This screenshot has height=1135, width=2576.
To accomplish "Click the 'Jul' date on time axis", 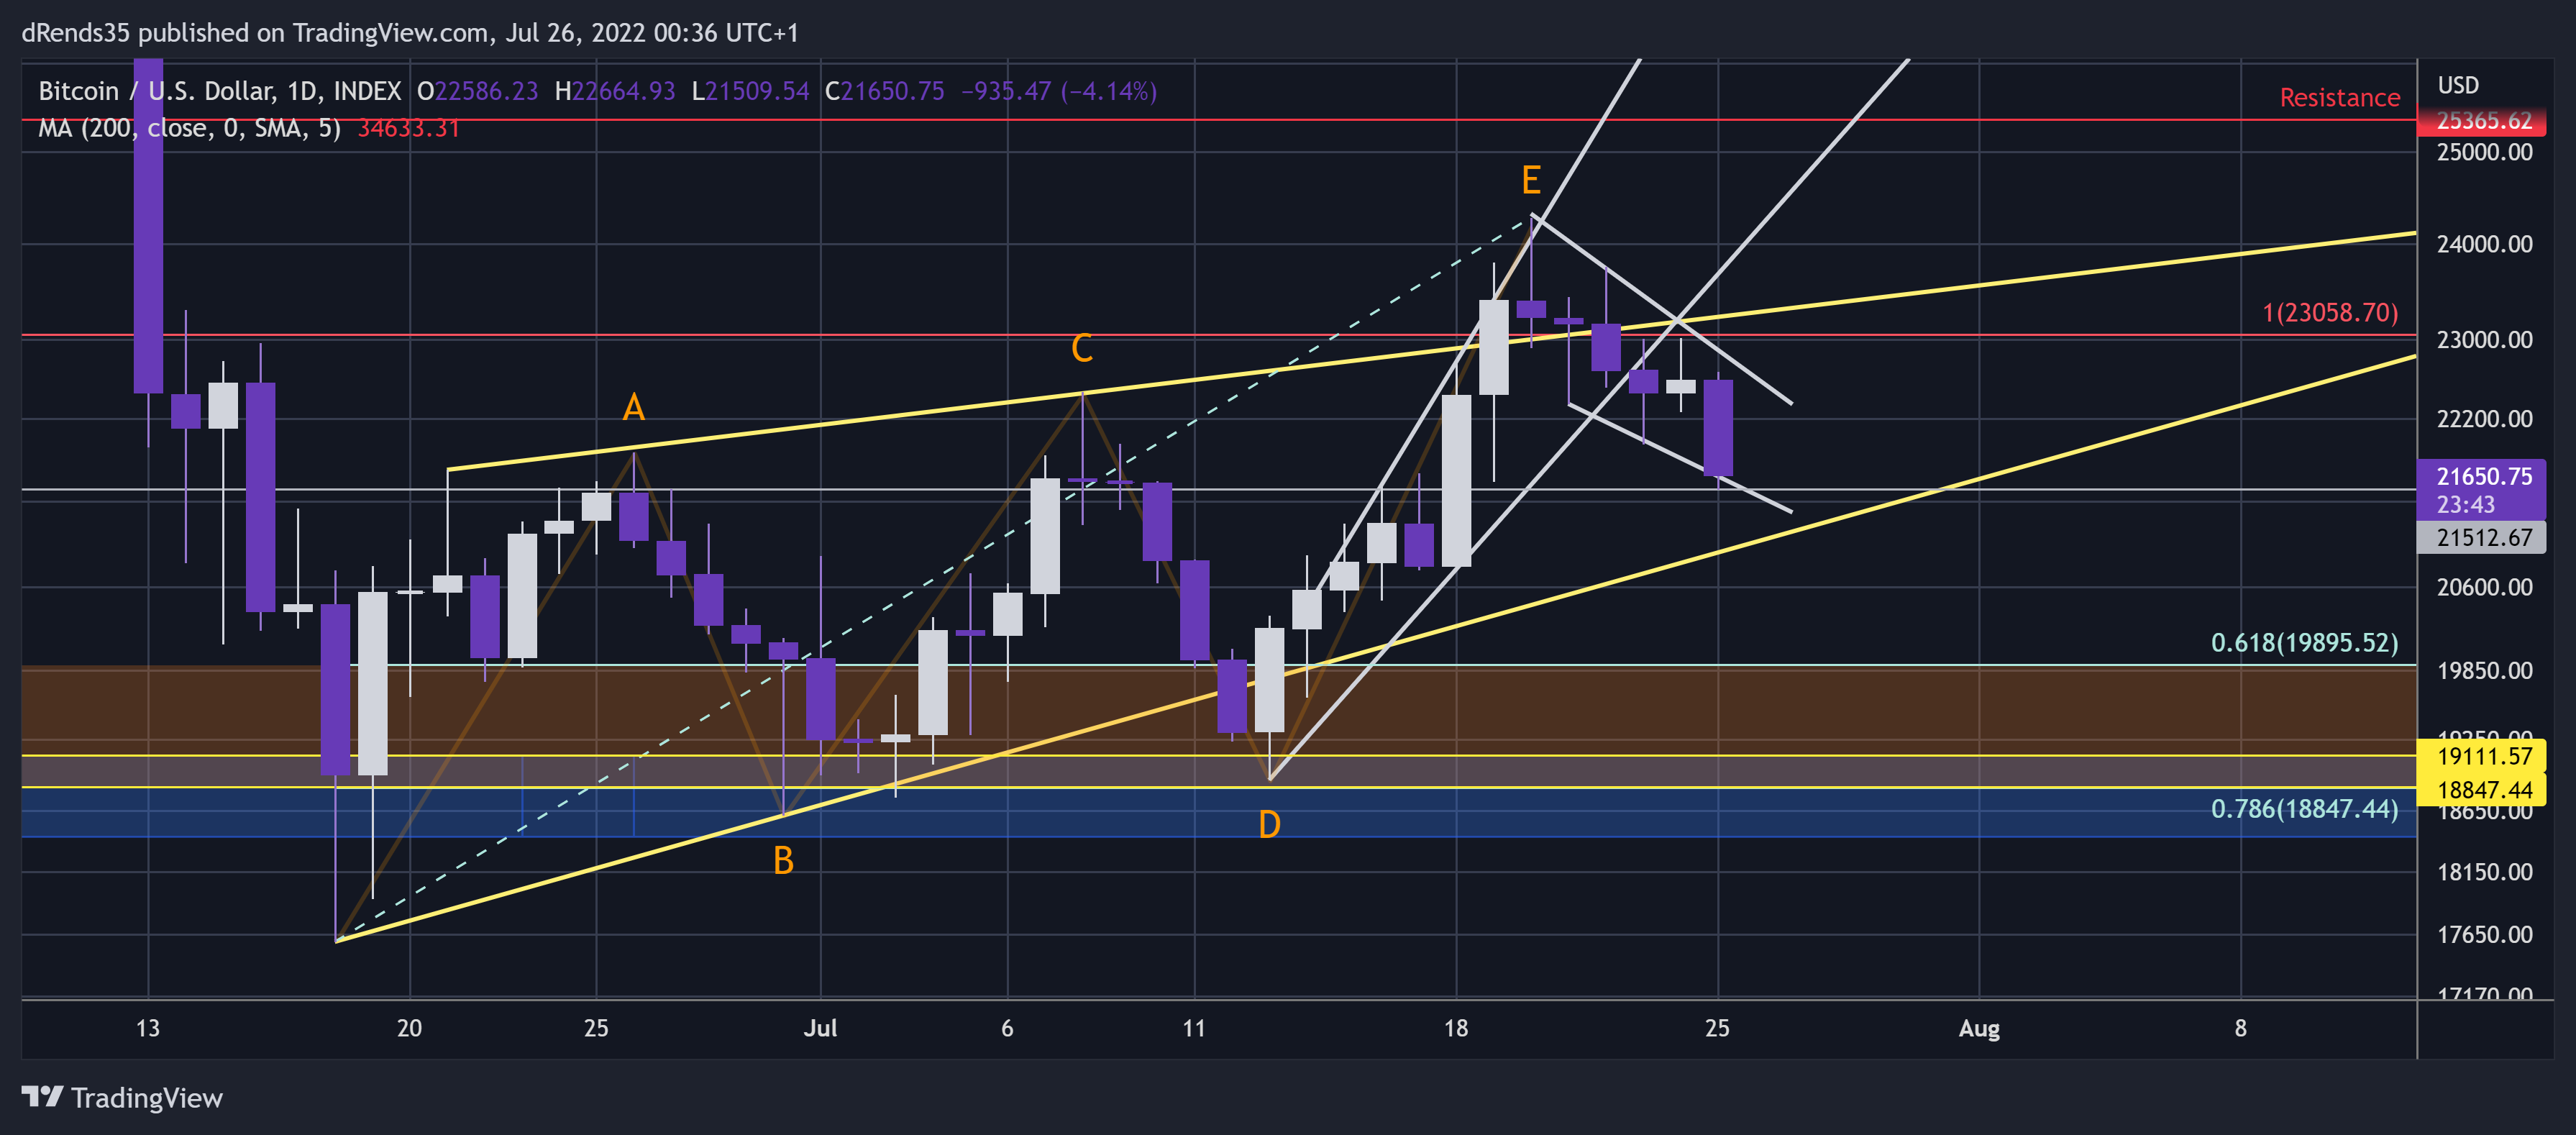I will point(820,1028).
